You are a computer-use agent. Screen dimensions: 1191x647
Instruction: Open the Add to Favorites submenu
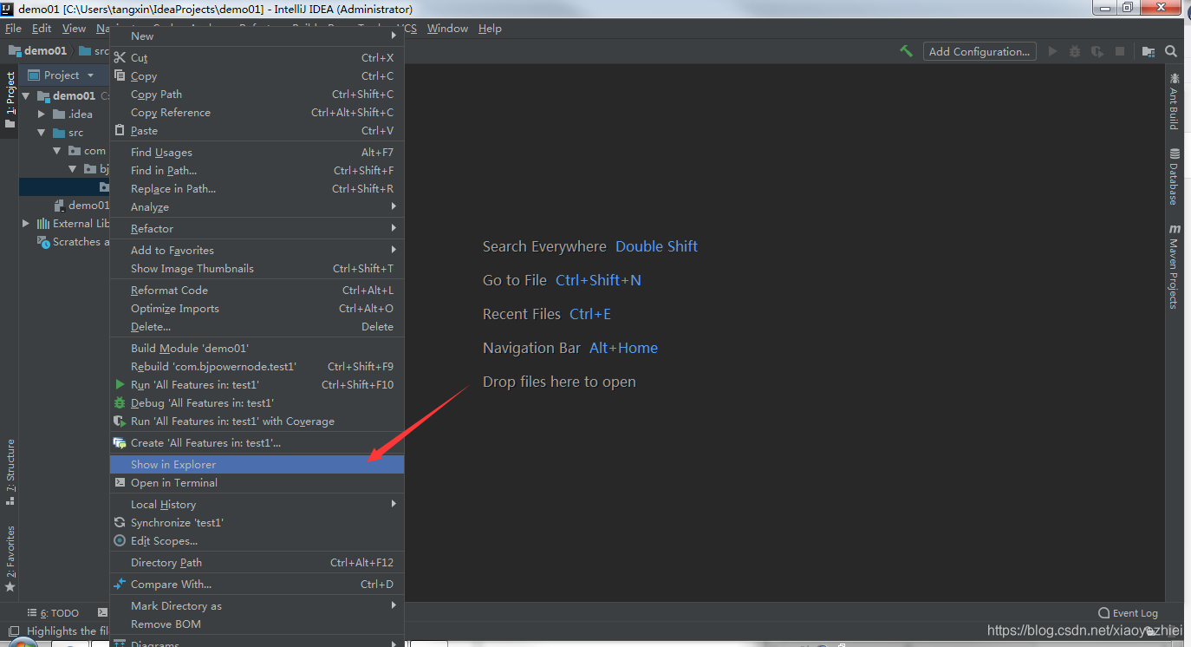(x=257, y=251)
